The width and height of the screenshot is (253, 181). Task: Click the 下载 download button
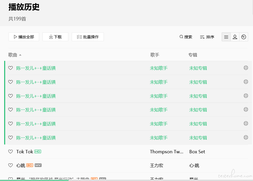55,37
